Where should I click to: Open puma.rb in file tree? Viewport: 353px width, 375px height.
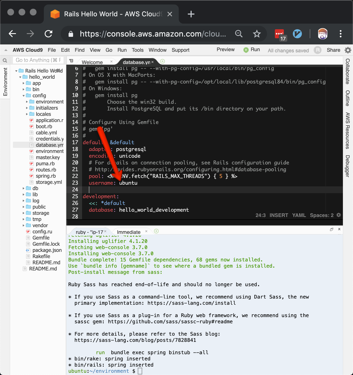45,164
